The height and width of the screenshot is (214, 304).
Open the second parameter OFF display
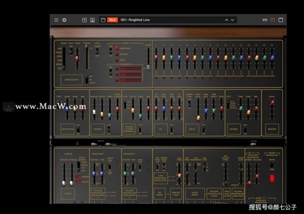click(x=131, y=75)
